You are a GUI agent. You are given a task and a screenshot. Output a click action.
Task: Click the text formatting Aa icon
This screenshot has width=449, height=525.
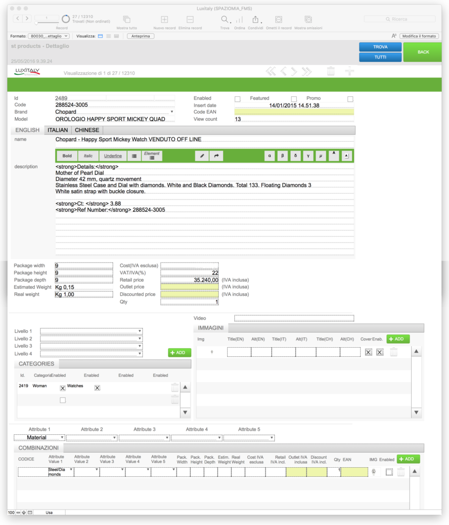pyautogui.click(x=394, y=36)
